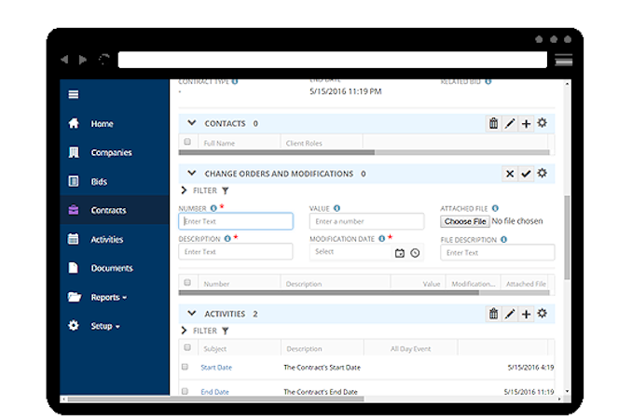Click the Setup gear icon in the sidebar
The image size is (632, 420).
[x=74, y=326]
